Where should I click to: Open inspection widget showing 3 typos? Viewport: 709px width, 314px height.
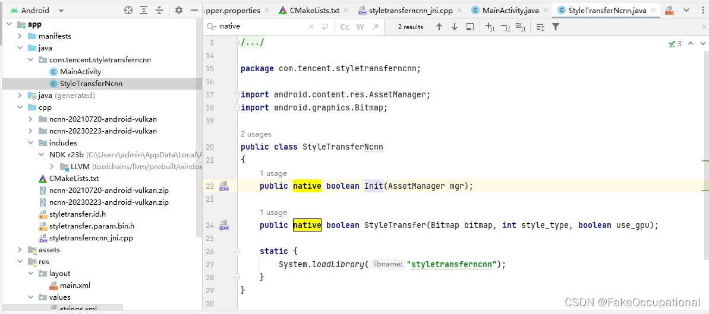675,44
